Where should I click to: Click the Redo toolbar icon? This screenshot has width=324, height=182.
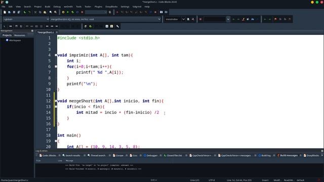(x=29, y=12)
